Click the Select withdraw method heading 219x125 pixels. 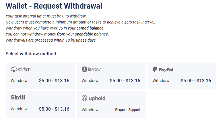pyautogui.click(x=31, y=54)
